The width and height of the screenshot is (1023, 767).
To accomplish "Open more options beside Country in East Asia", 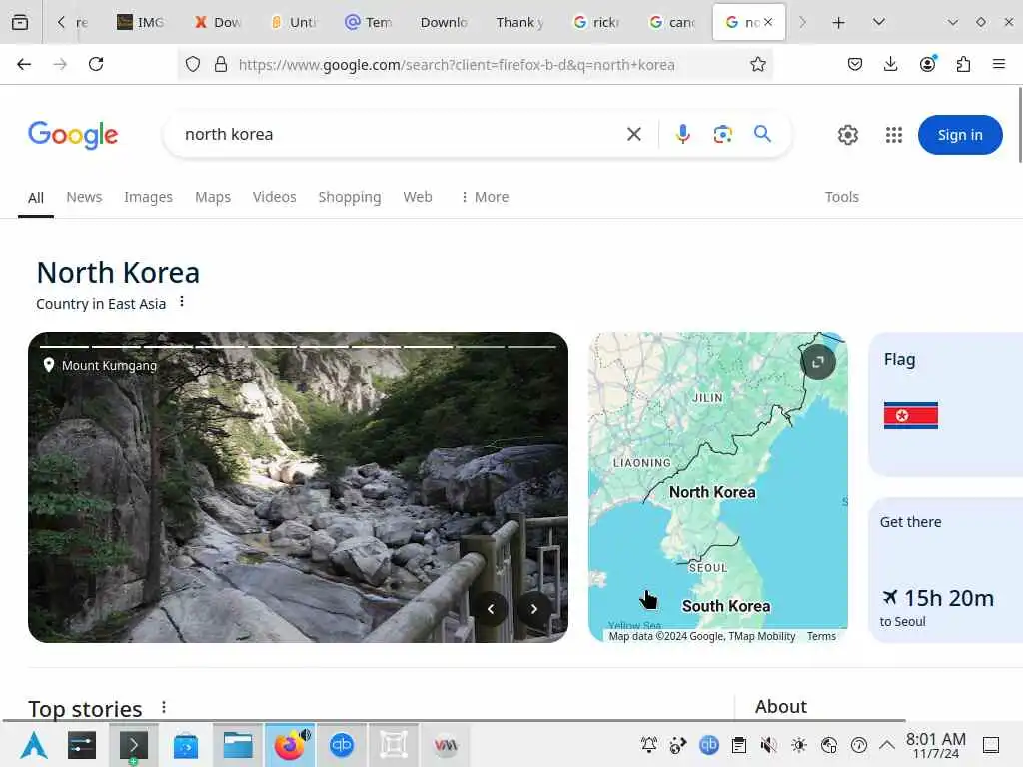I will (x=182, y=302).
